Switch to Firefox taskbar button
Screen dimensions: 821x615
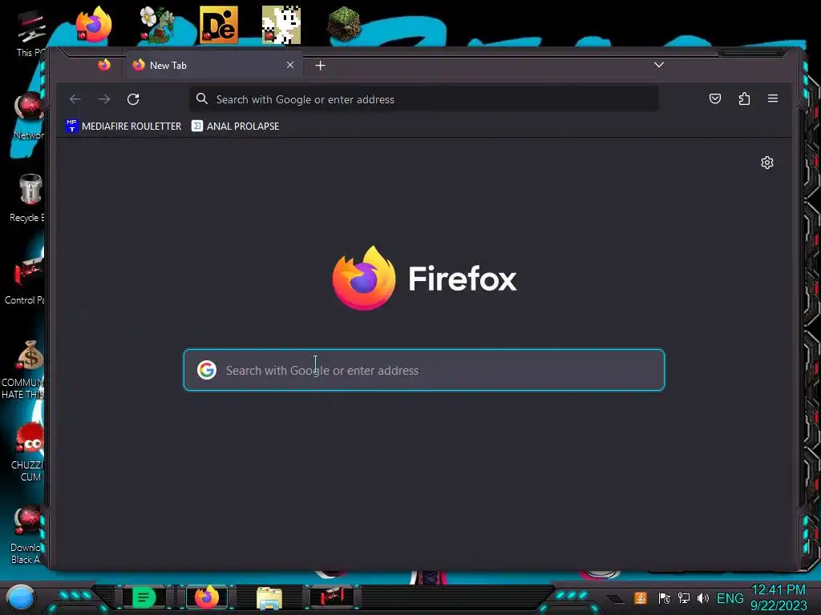coord(207,597)
